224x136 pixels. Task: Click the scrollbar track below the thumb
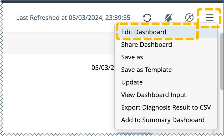coord(222,110)
